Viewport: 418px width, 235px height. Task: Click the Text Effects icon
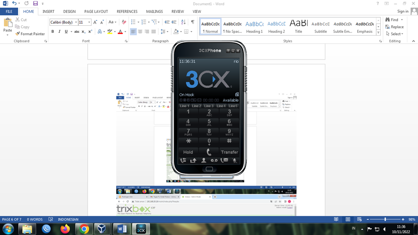(100, 32)
